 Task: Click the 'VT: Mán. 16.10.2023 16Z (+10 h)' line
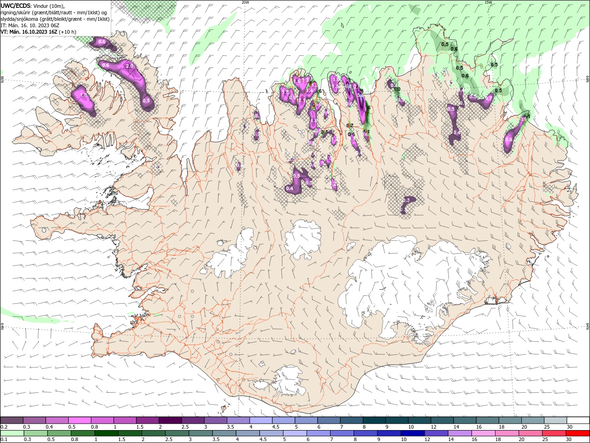pos(38,32)
